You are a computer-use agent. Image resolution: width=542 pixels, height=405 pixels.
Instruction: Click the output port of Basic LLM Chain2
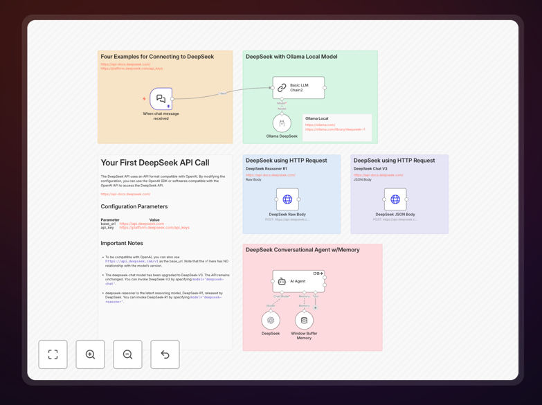tap(325, 88)
